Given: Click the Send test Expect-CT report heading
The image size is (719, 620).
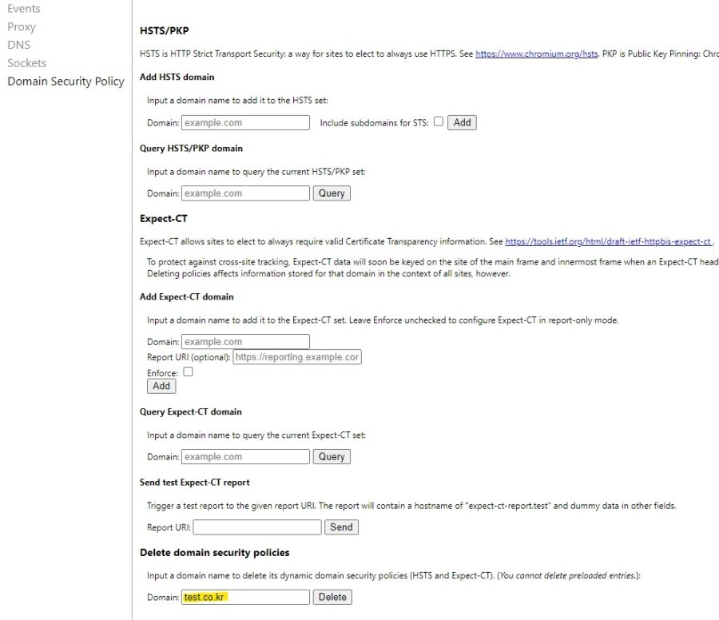Looking at the screenshot, I should (x=195, y=483).
